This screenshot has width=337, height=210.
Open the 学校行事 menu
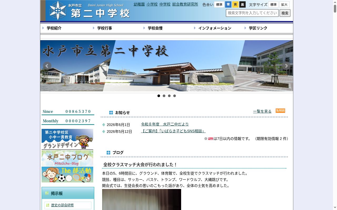point(105,28)
